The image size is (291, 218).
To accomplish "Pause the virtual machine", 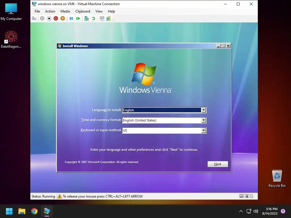I will tap(71, 18).
